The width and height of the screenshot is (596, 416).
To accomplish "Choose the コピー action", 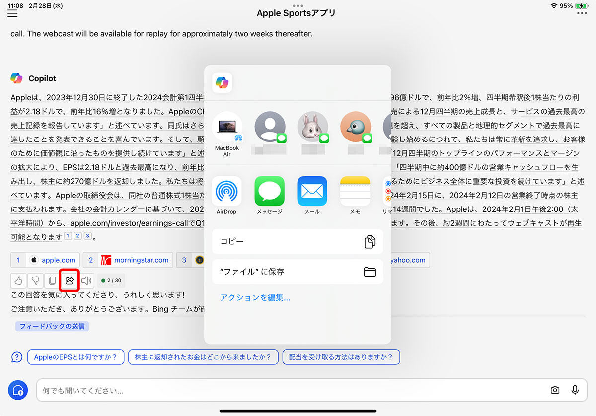I will (298, 242).
